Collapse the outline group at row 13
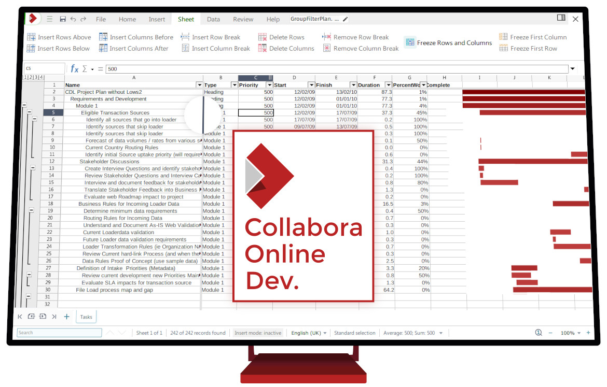This screenshot has height=387, width=607. click(33, 168)
